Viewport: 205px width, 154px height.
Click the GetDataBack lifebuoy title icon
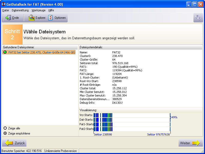click(x=3, y=4)
